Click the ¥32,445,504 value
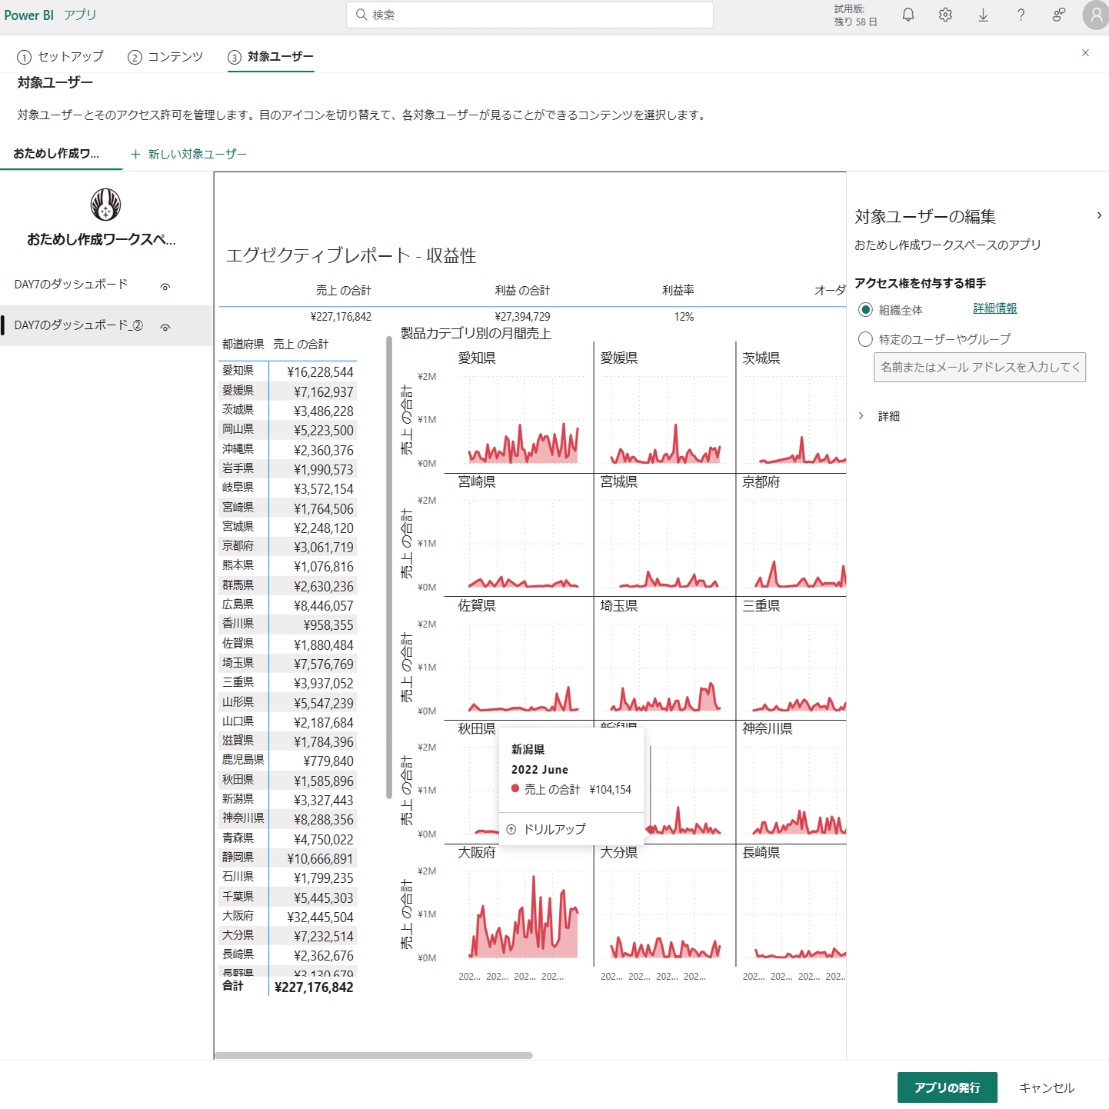 pyautogui.click(x=320, y=918)
